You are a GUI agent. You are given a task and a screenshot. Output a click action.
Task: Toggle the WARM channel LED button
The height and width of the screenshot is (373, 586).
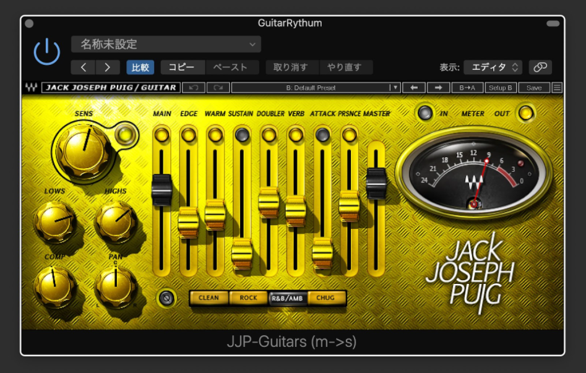click(x=215, y=135)
